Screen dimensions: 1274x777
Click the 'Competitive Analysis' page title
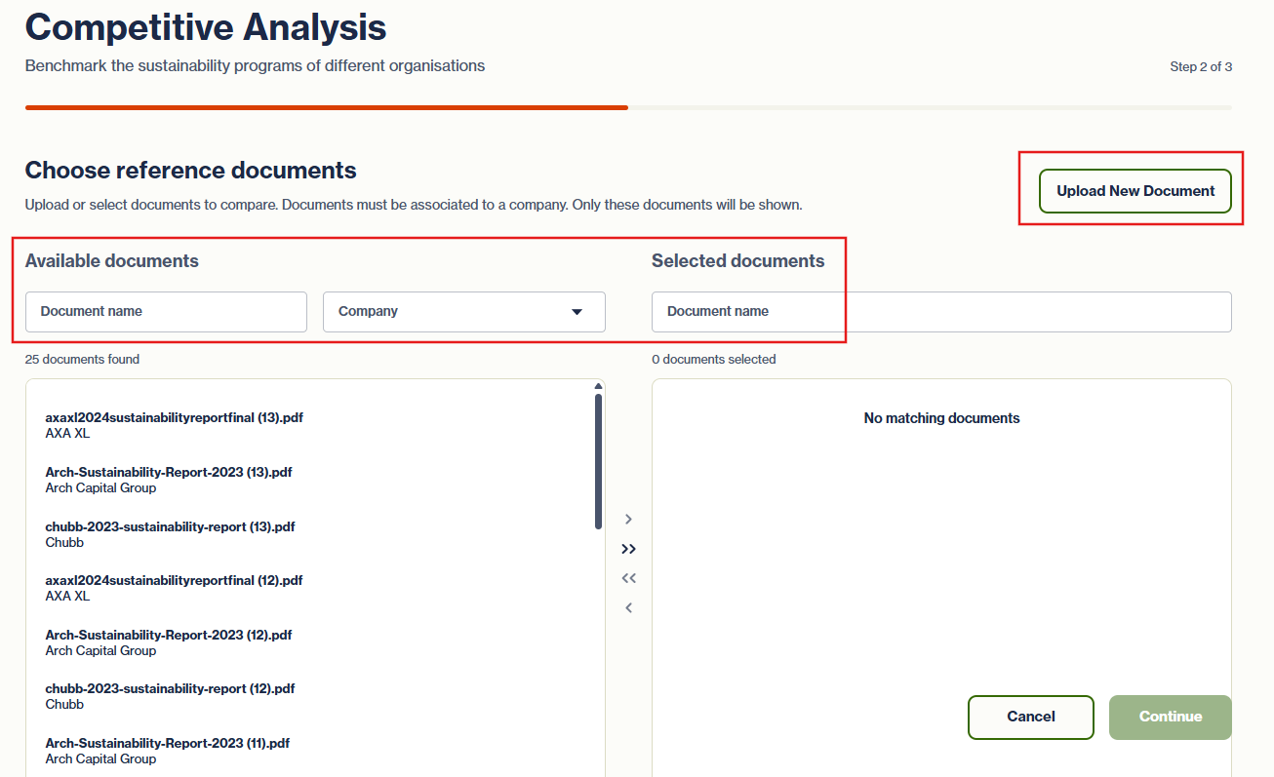click(206, 26)
